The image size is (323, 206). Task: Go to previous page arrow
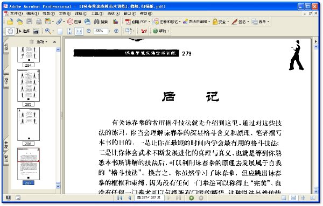tap(129, 198)
